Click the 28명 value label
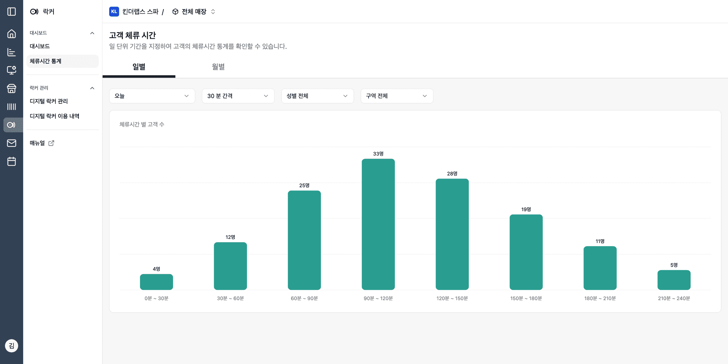 point(452,174)
